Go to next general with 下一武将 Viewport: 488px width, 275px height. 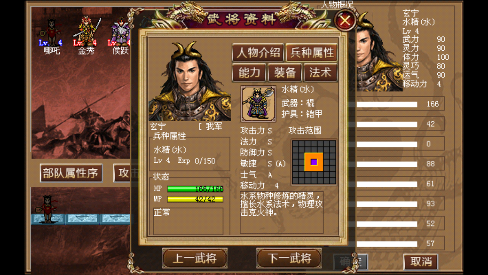pyautogui.click(x=289, y=258)
